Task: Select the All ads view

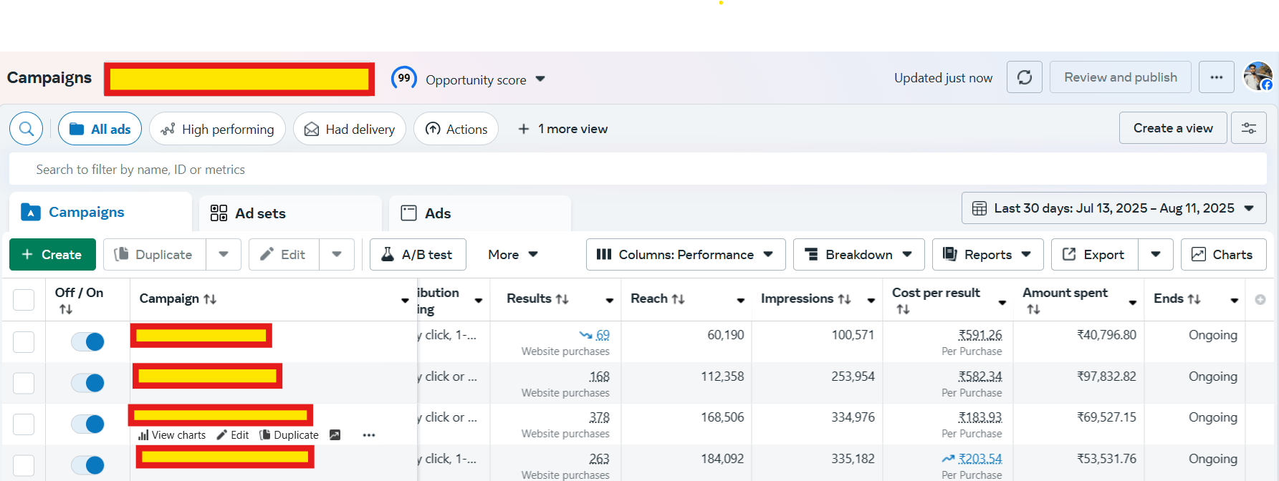Action: (x=100, y=129)
